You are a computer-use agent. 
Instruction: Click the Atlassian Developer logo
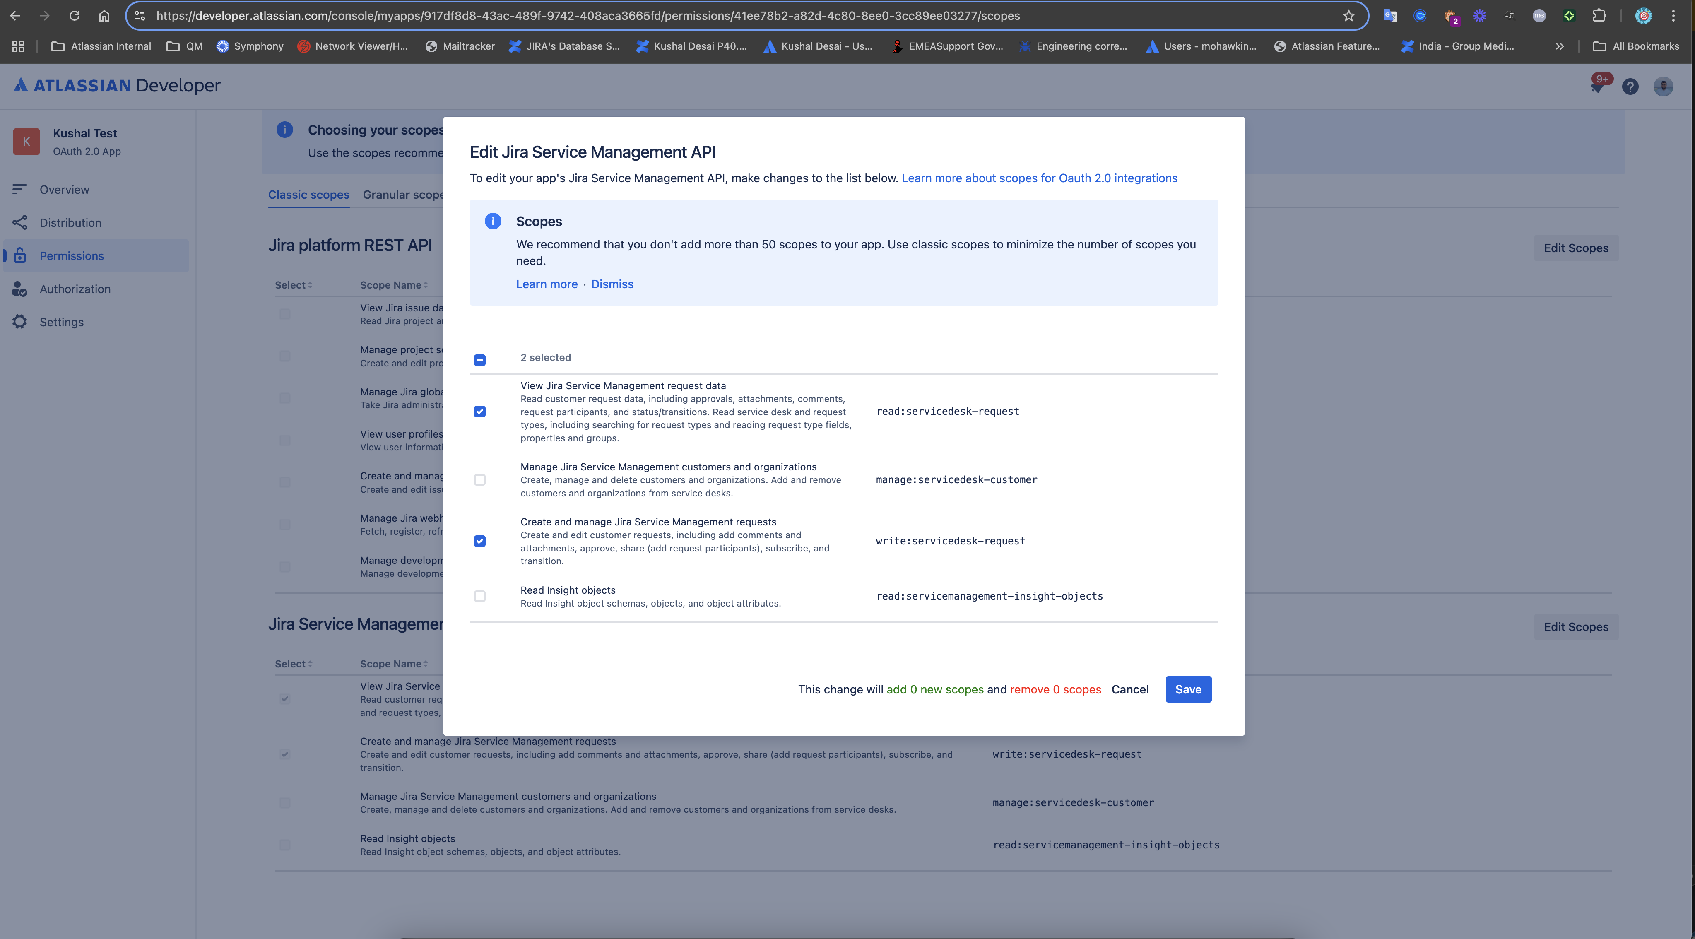pyautogui.click(x=117, y=86)
